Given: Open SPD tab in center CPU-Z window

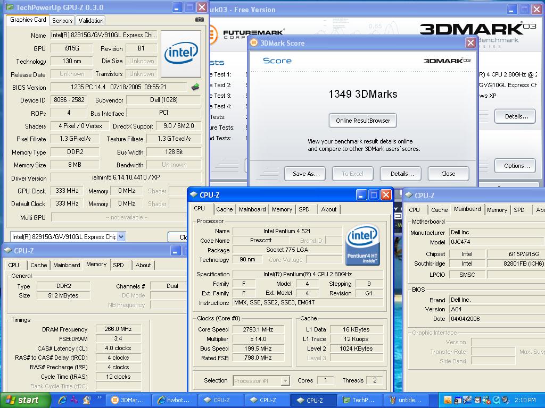Looking at the screenshot, I should pos(304,209).
